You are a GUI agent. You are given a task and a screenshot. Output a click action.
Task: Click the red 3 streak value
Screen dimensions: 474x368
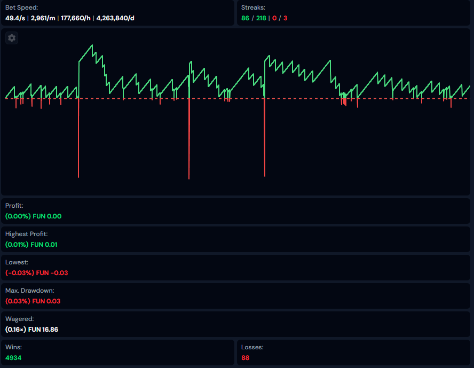point(285,18)
